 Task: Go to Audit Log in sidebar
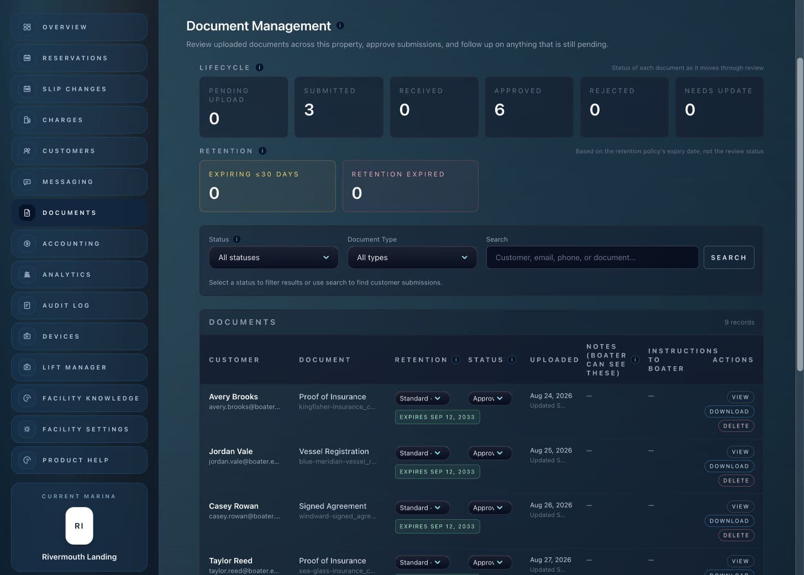79,305
